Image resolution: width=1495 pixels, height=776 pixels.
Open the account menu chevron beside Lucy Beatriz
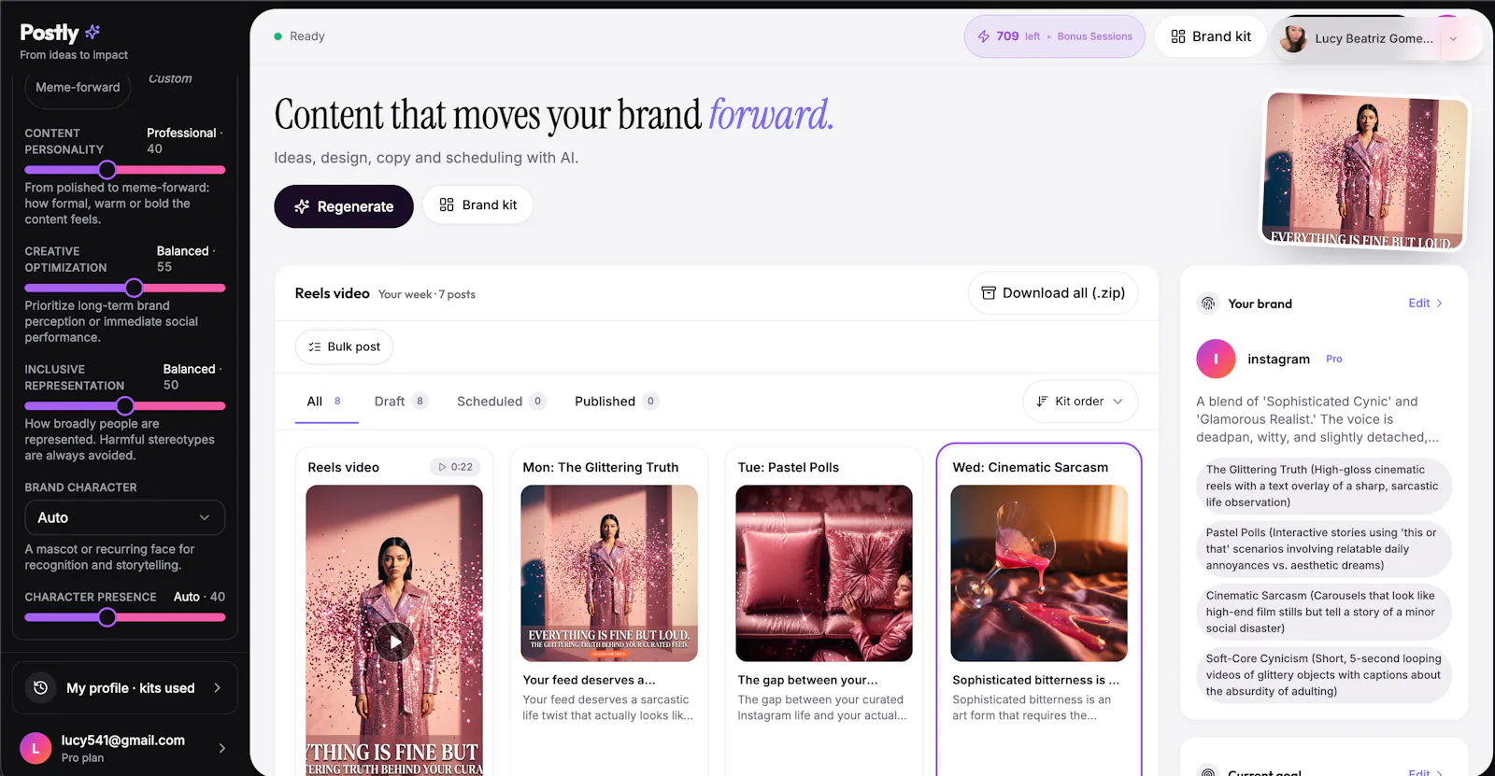(1453, 38)
